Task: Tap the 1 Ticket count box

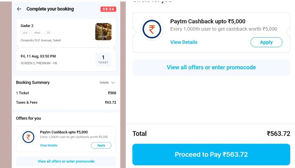Action: click(x=103, y=59)
